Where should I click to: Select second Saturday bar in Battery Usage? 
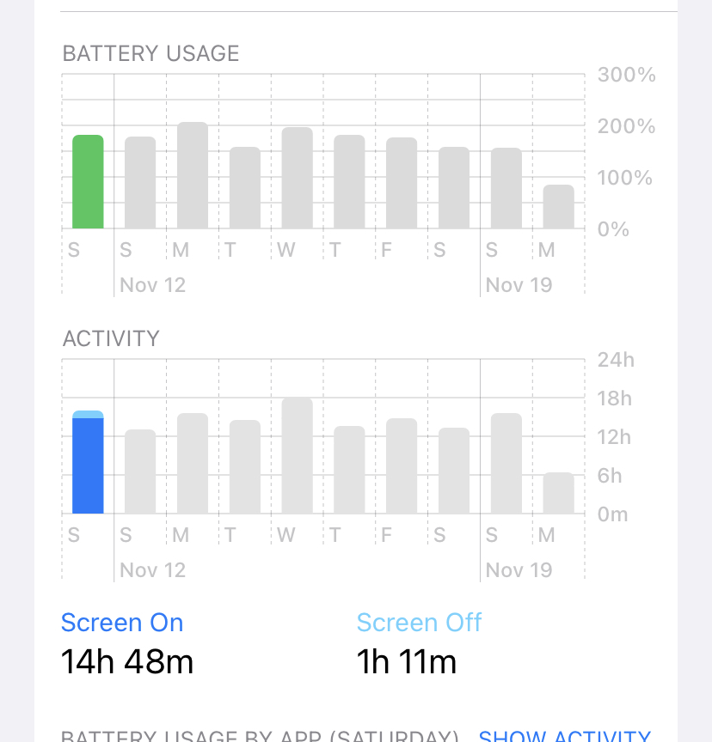454,188
